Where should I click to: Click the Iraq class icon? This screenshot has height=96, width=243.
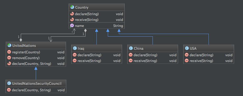pyautogui.click(x=75, y=49)
